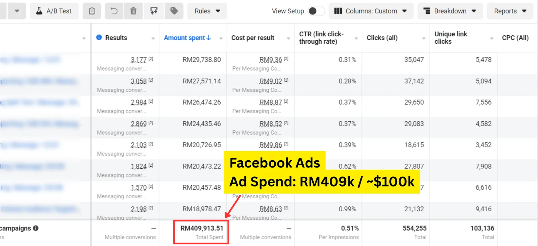
Task: Open Amount spent column options arrow
Action: click(x=221, y=38)
